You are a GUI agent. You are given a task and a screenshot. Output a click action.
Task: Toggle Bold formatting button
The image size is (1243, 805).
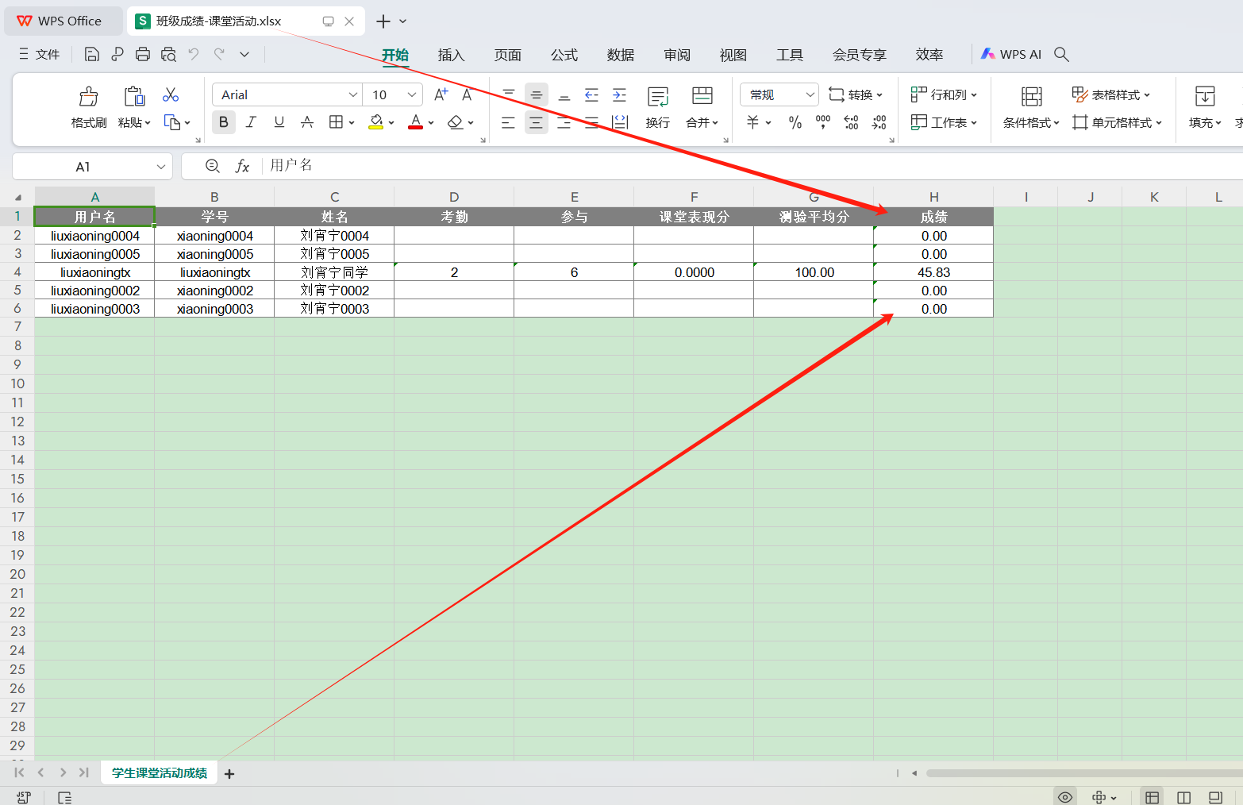coord(223,122)
